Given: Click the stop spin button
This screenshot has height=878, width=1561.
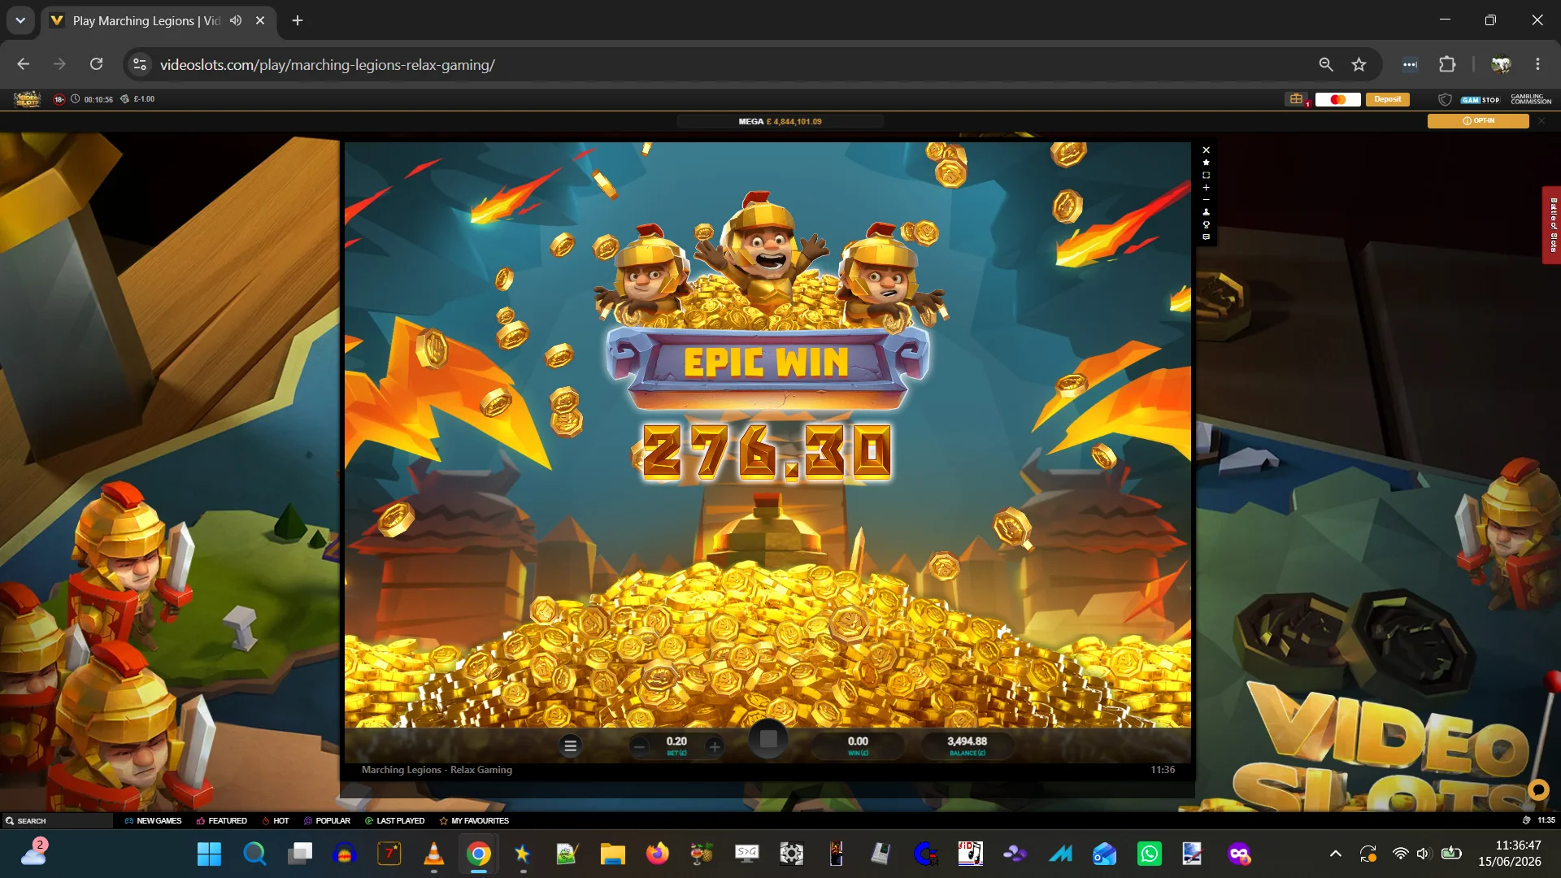Looking at the screenshot, I should pyautogui.click(x=768, y=739).
